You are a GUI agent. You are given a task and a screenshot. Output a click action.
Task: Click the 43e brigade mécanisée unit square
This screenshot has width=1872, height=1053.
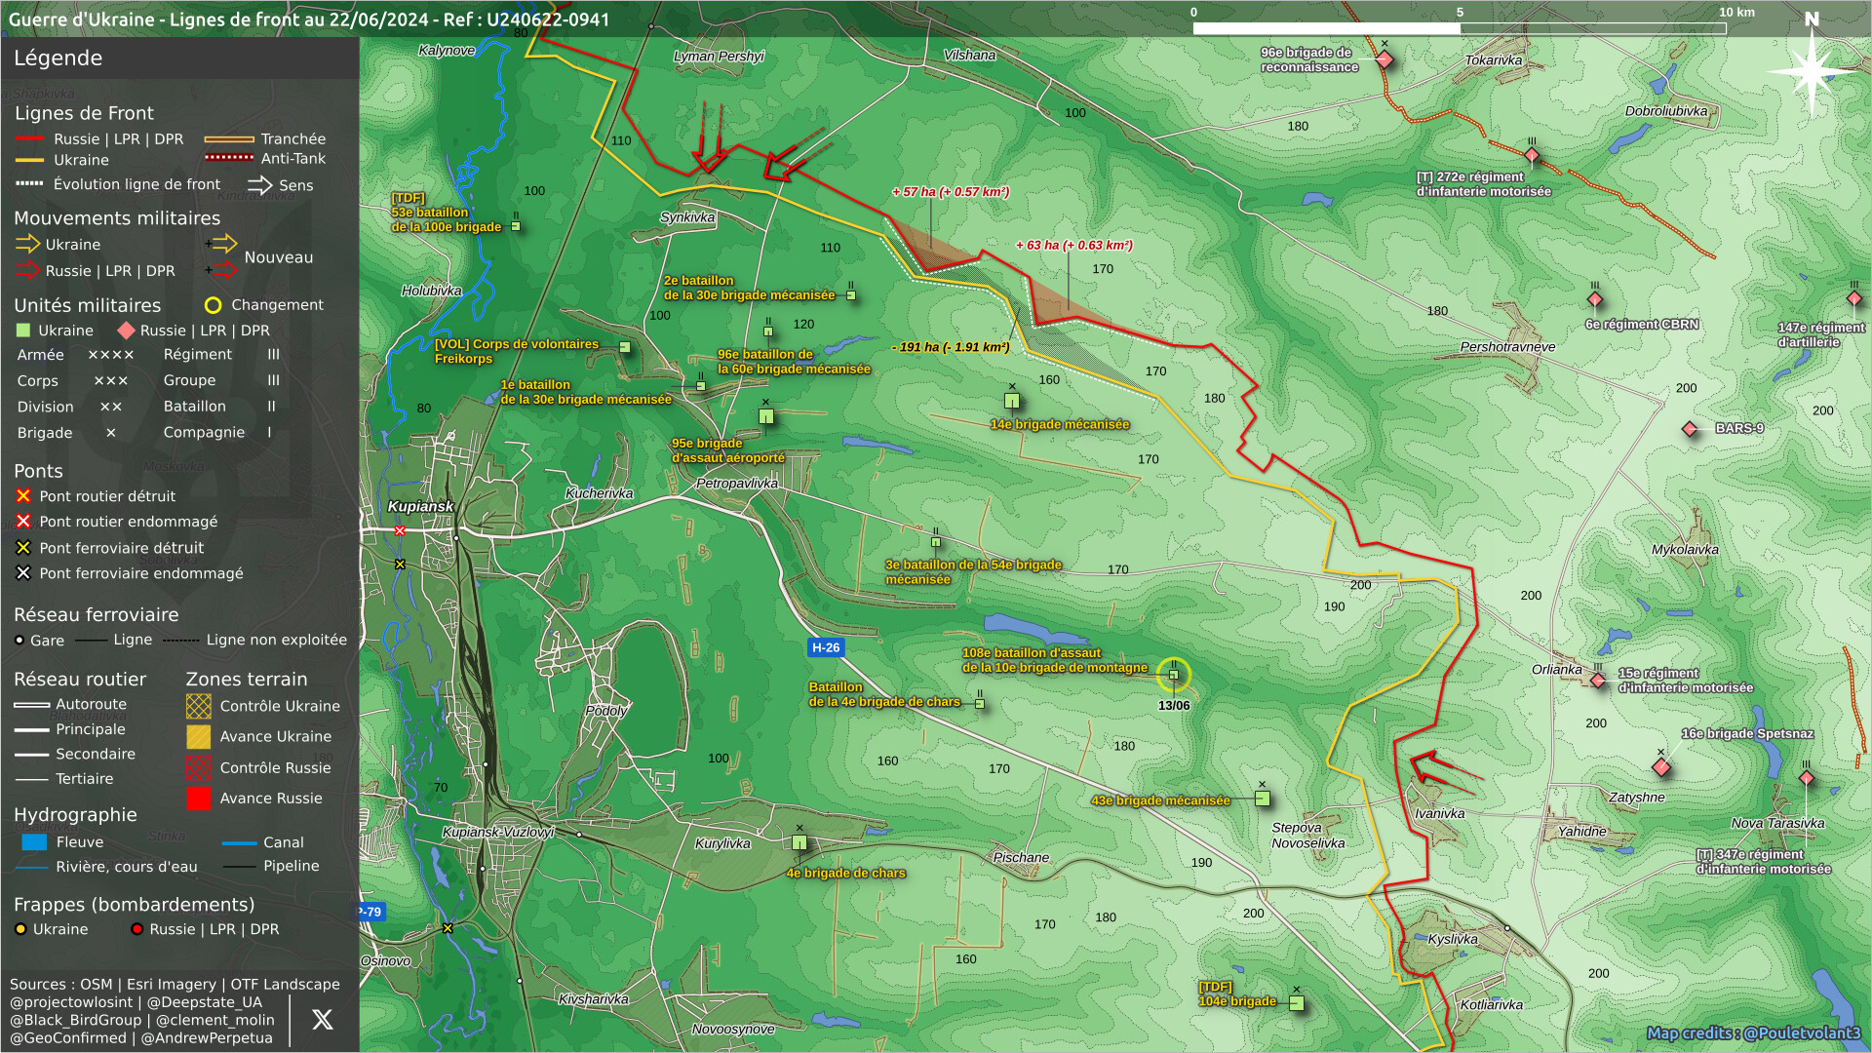coord(1263,799)
